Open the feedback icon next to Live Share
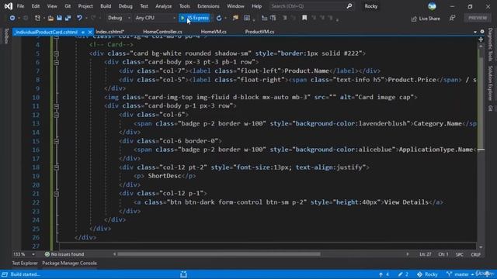The width and height of the screenshot is (497, 279). pos(452,19)
